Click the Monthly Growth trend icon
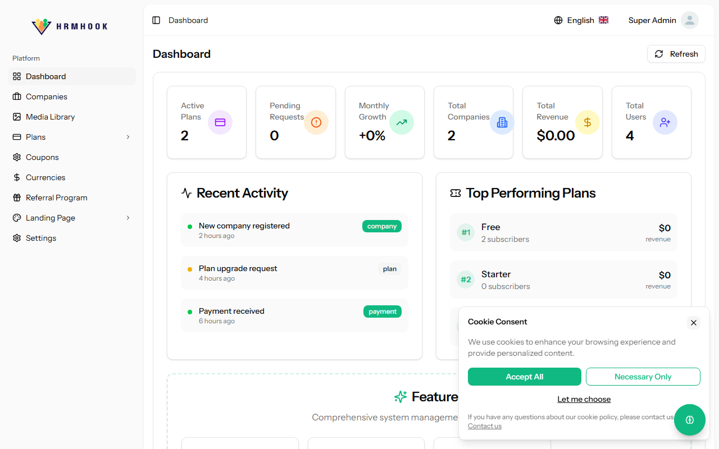Viewport: 719px width, 449px height. pyautogui.click(x=402, y=122)
